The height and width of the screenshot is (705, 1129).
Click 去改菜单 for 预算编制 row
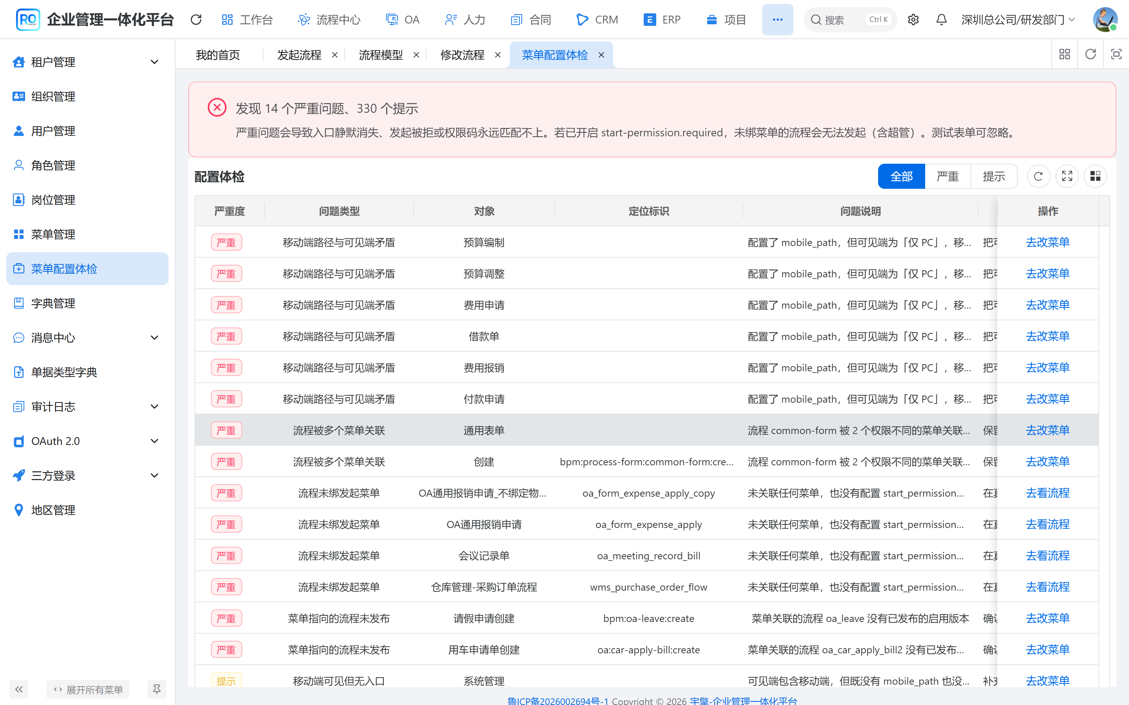click(x=1047, y=242)
